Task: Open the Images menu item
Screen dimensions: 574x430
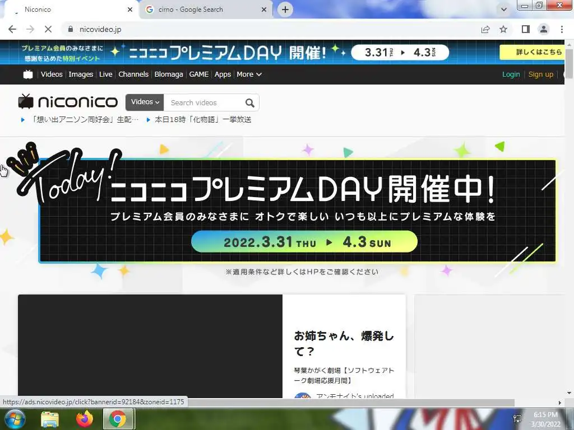Action: (81, 74)
